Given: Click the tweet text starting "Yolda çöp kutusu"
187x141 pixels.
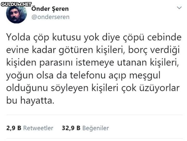Looking at the screenshot, I should pyautogui.click(x=94, y=69).
